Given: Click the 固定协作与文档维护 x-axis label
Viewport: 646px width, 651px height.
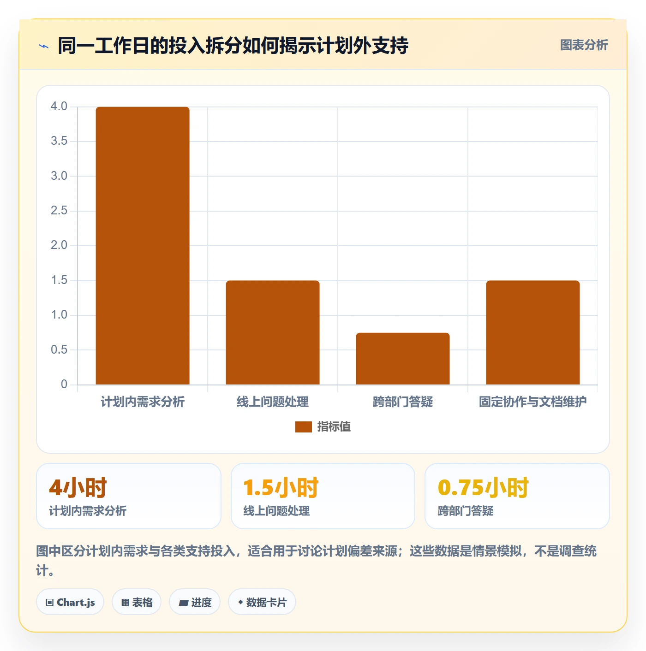Looking at the screenshot, I should click(x=533, y=402).
